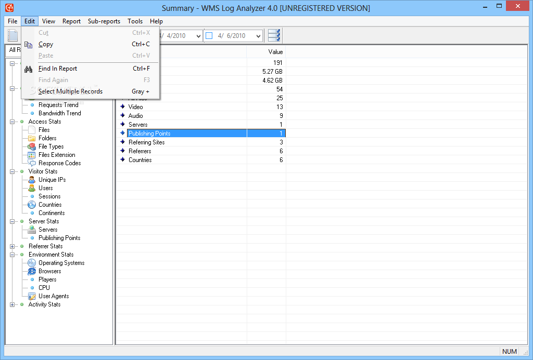This screenshot has width=533, height=360.
Task: Choose Select Multiple Records in Edit menu
Action: pyautogui.click(x=91, y=91)
